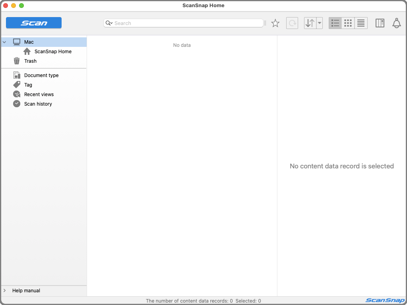Click the Trash can icon
This screenshot has width=407, height=305.
click(x=17, y=61)
